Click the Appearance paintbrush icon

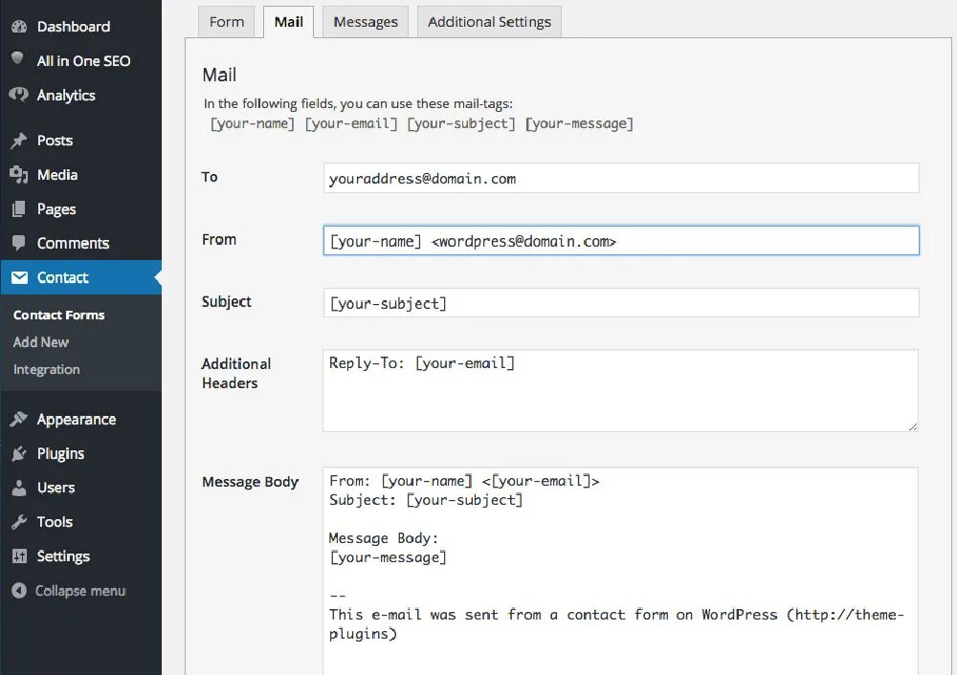point(18,420)
